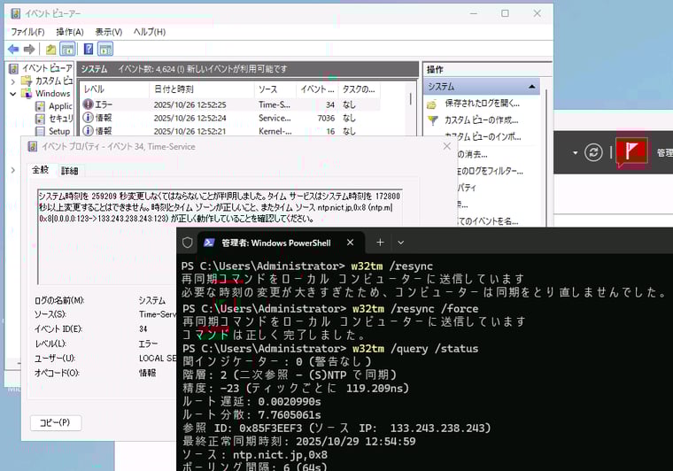Click the 'w32tm /query /status' command text
The height and width of the screenshot is (471, 673).
click(x=414, y=349)
